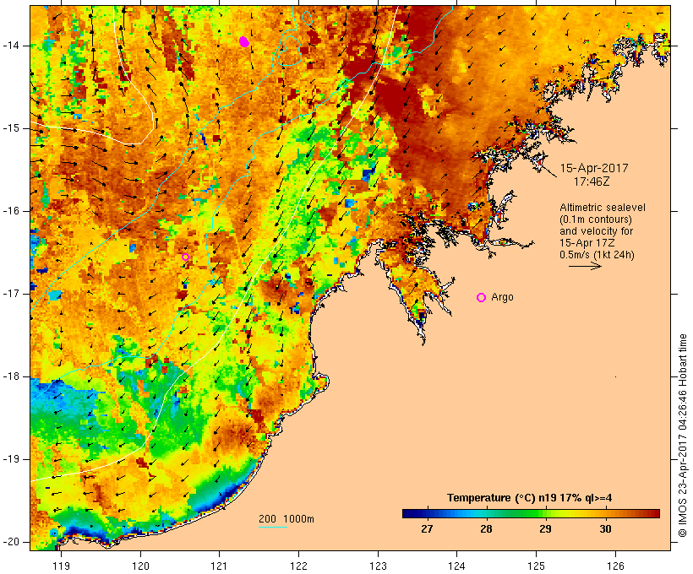The height and width of the screenshot is (574, 693).
Task: Click the 'Altimetric sealevel' legend text
Action: tap(603, 208)
